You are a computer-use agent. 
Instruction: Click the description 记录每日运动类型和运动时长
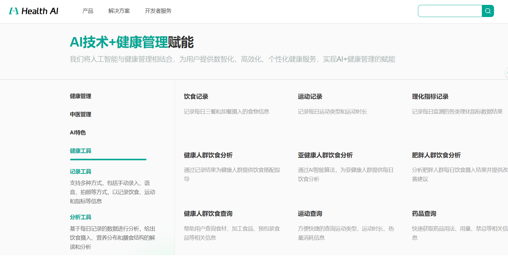point(332,112)
